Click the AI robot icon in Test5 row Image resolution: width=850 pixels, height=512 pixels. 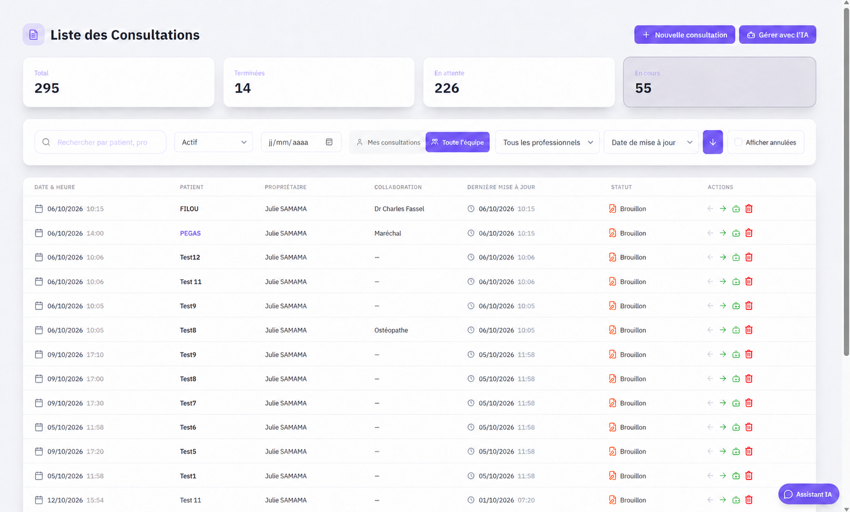[x=736, y=451]
